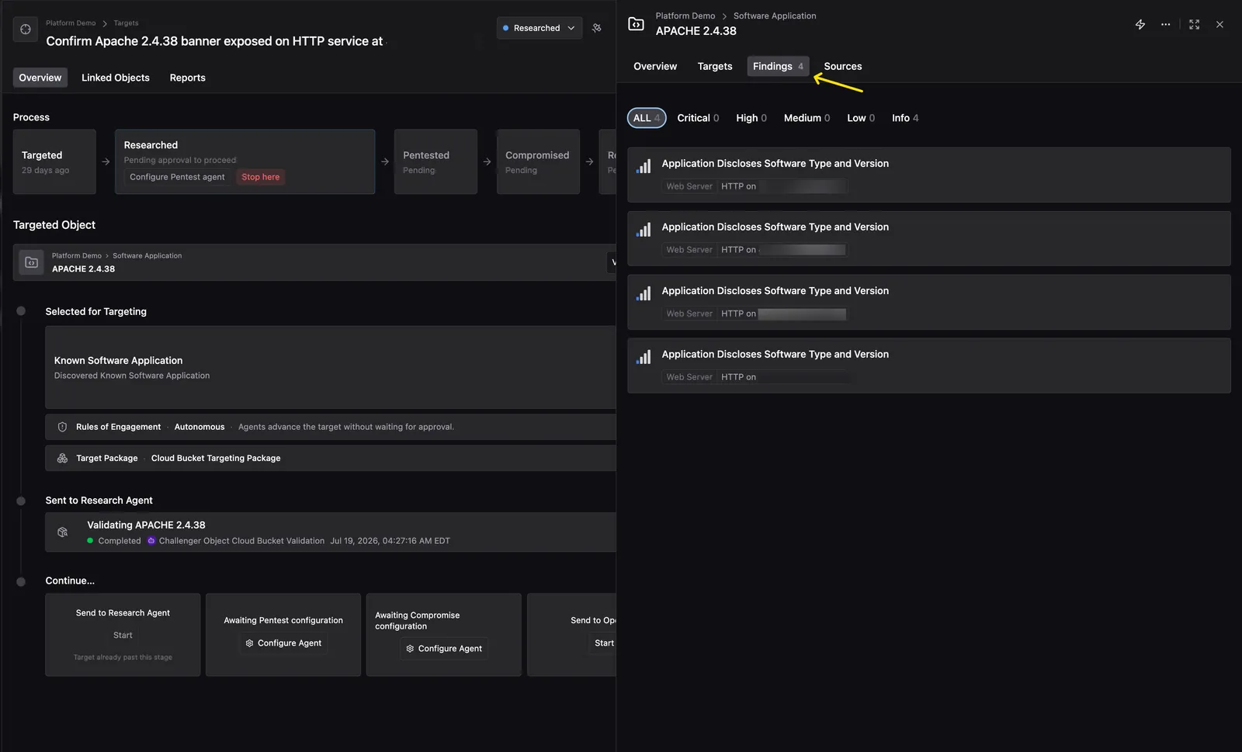
Task: Click Configure Agent under Awaiting Compromise configuration
Action: pos(444,649)
